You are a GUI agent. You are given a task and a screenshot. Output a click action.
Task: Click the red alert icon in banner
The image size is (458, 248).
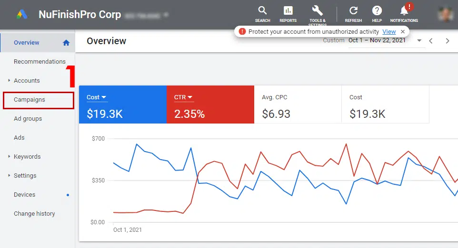tap(242, 31)
